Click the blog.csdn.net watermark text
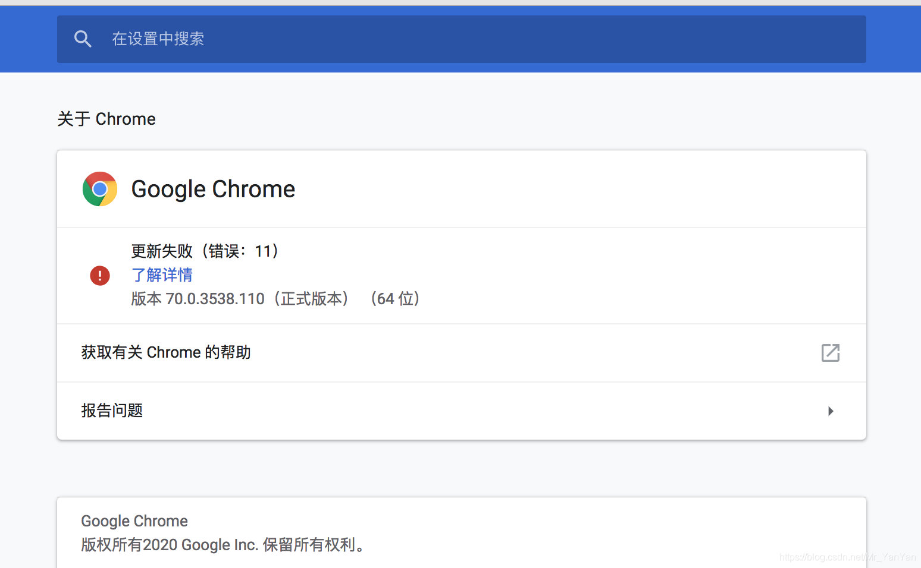This screenshot has width=921, height=568. [847, 557]
